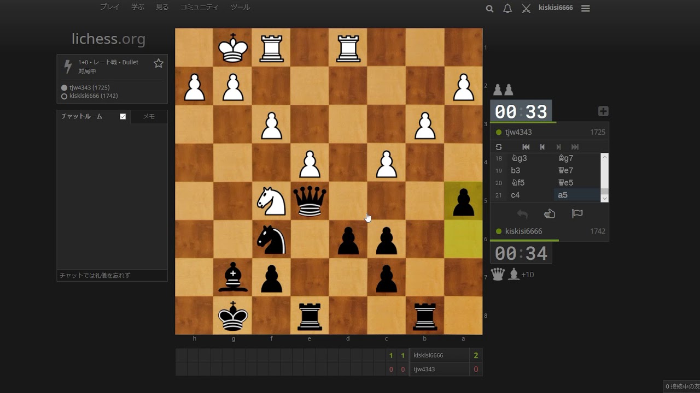700x393 pixels.
Task: Click the plus give-time button
Action: [x=603, y=111]
